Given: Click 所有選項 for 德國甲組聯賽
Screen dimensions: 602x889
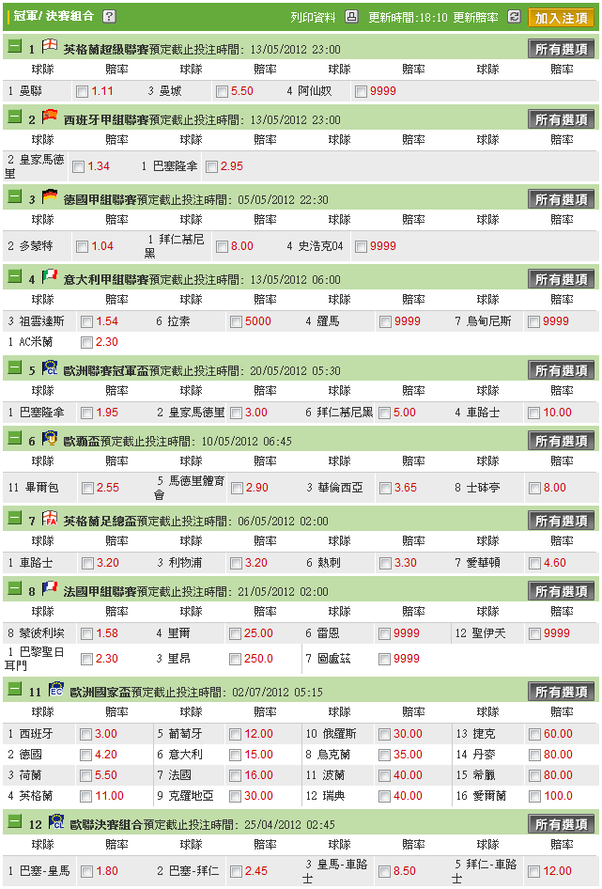Looking at the screenshot, I should point(562,199).
